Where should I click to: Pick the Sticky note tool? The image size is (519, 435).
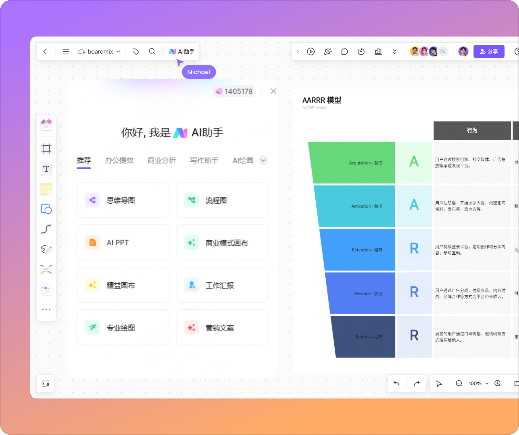point(46,189)
